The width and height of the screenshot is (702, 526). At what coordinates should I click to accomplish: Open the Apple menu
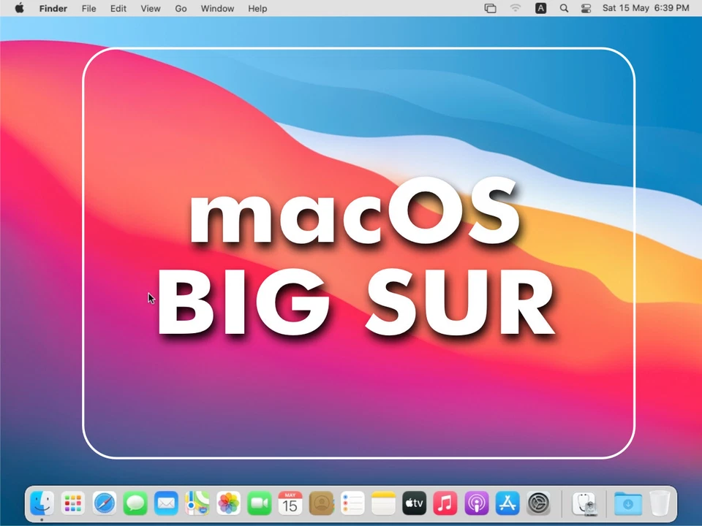click(x=19, y=8)
